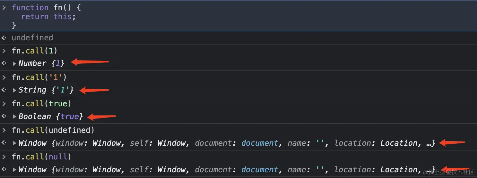
Task: Click the fn.call('1') console input line
Action: (x=39, y=77)
